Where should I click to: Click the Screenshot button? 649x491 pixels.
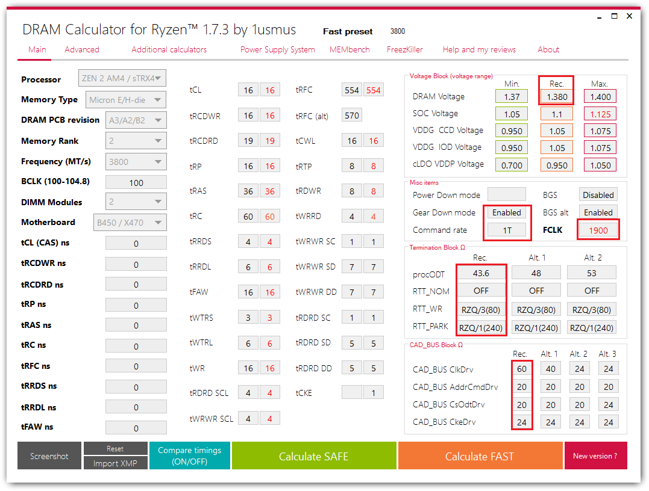49,455
